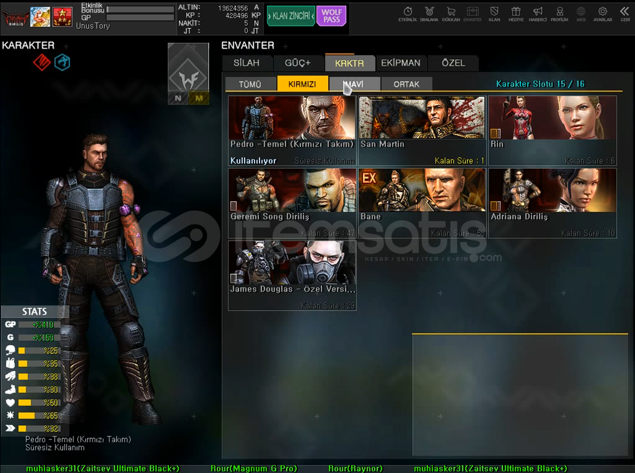
Task: Switch to the Ekipman inventory tab
Action: (401, 63)
